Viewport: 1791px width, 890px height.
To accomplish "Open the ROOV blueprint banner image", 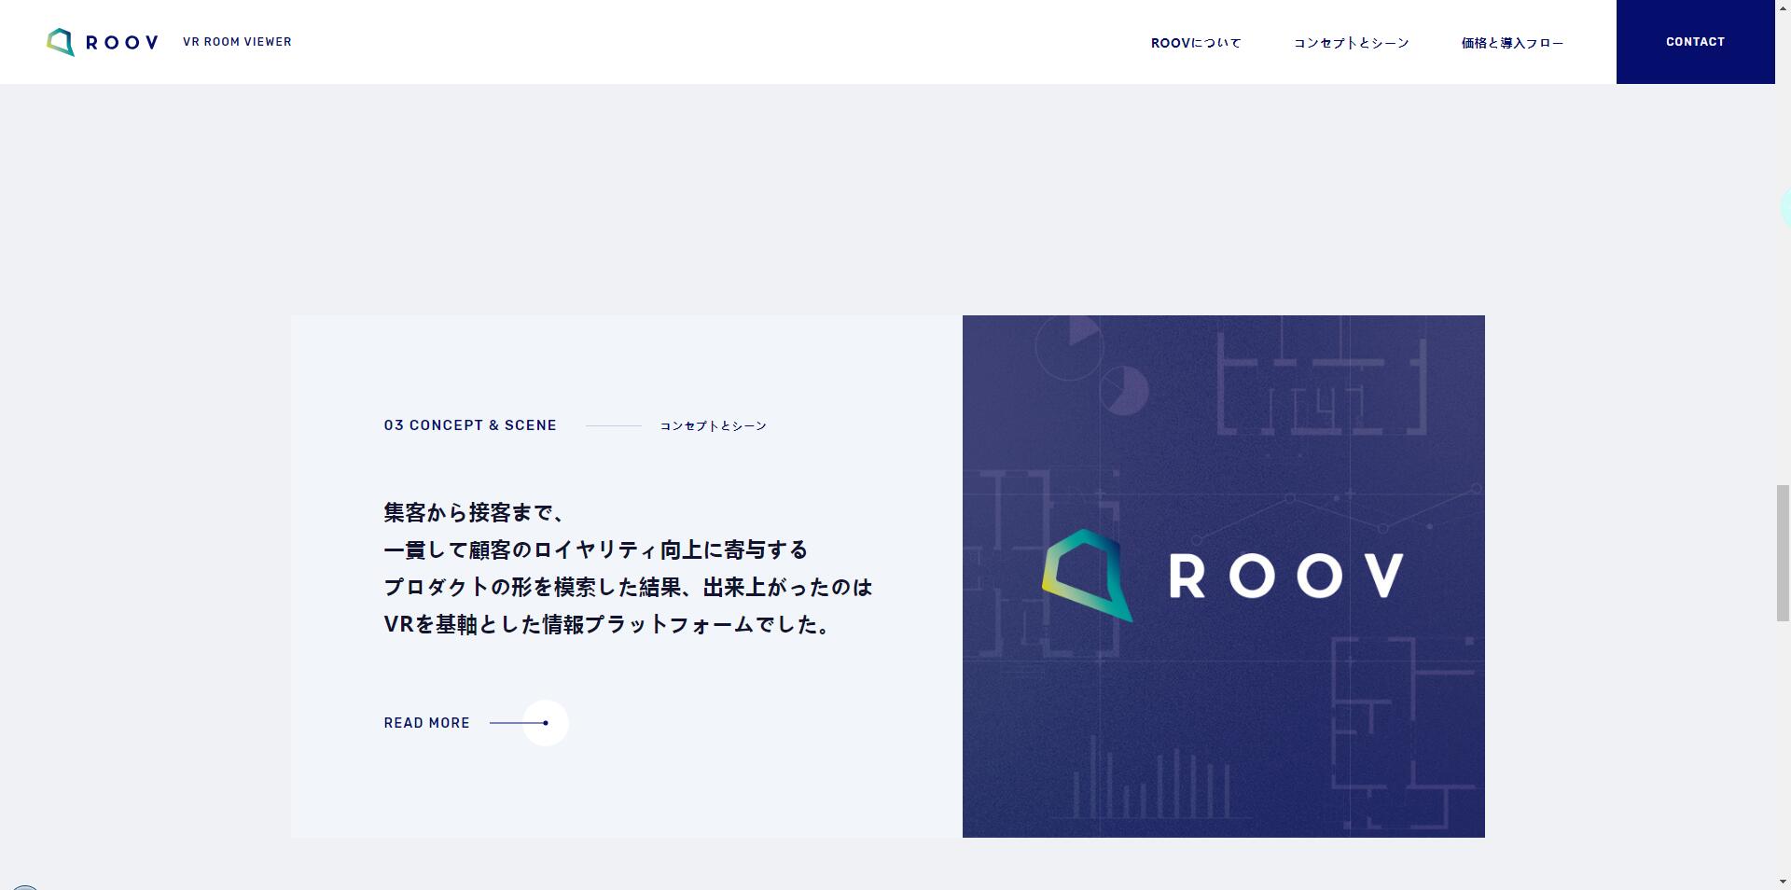I will [1223, 576].
